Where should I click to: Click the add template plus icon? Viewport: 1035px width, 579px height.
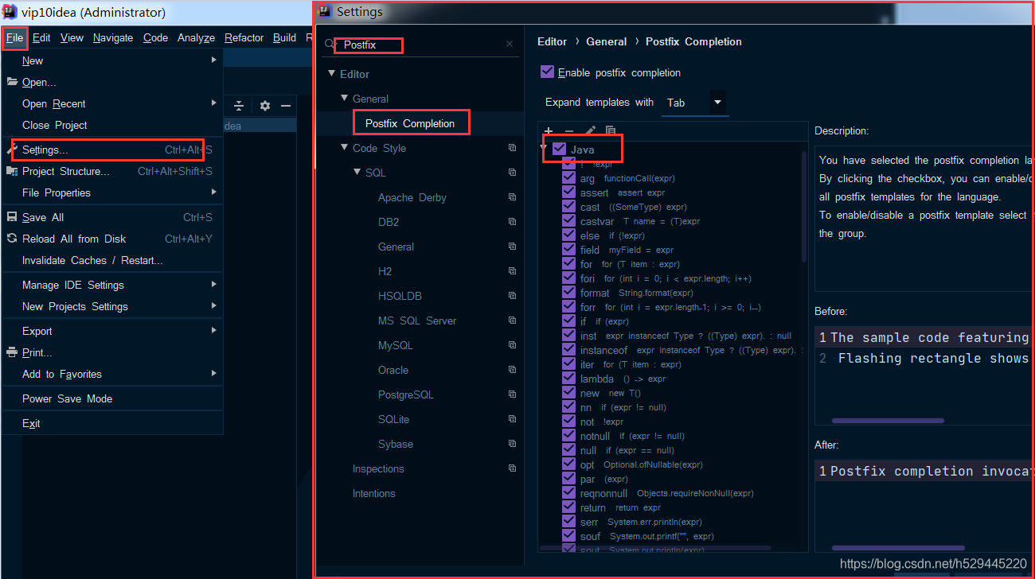click(x=548, y=130)
